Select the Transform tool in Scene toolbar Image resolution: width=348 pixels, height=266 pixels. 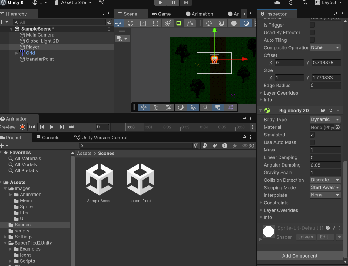pos(168,23)
